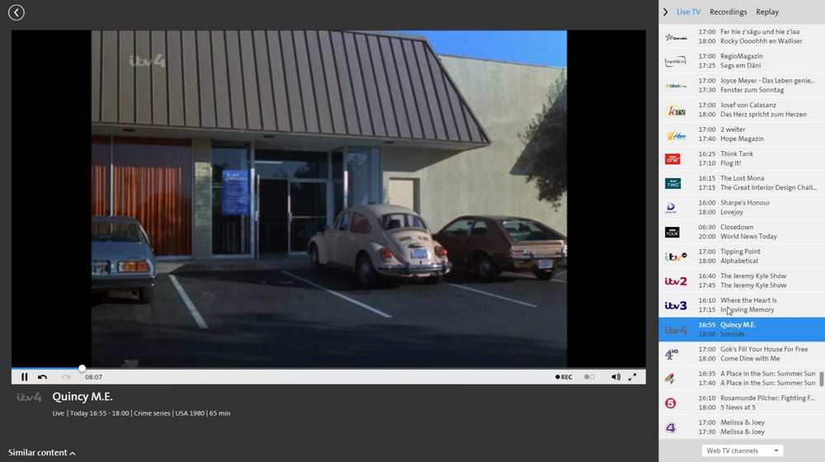Click '5 News at 5' entry
The height and width of the screenshot is (462, 825).
(738, 408)
